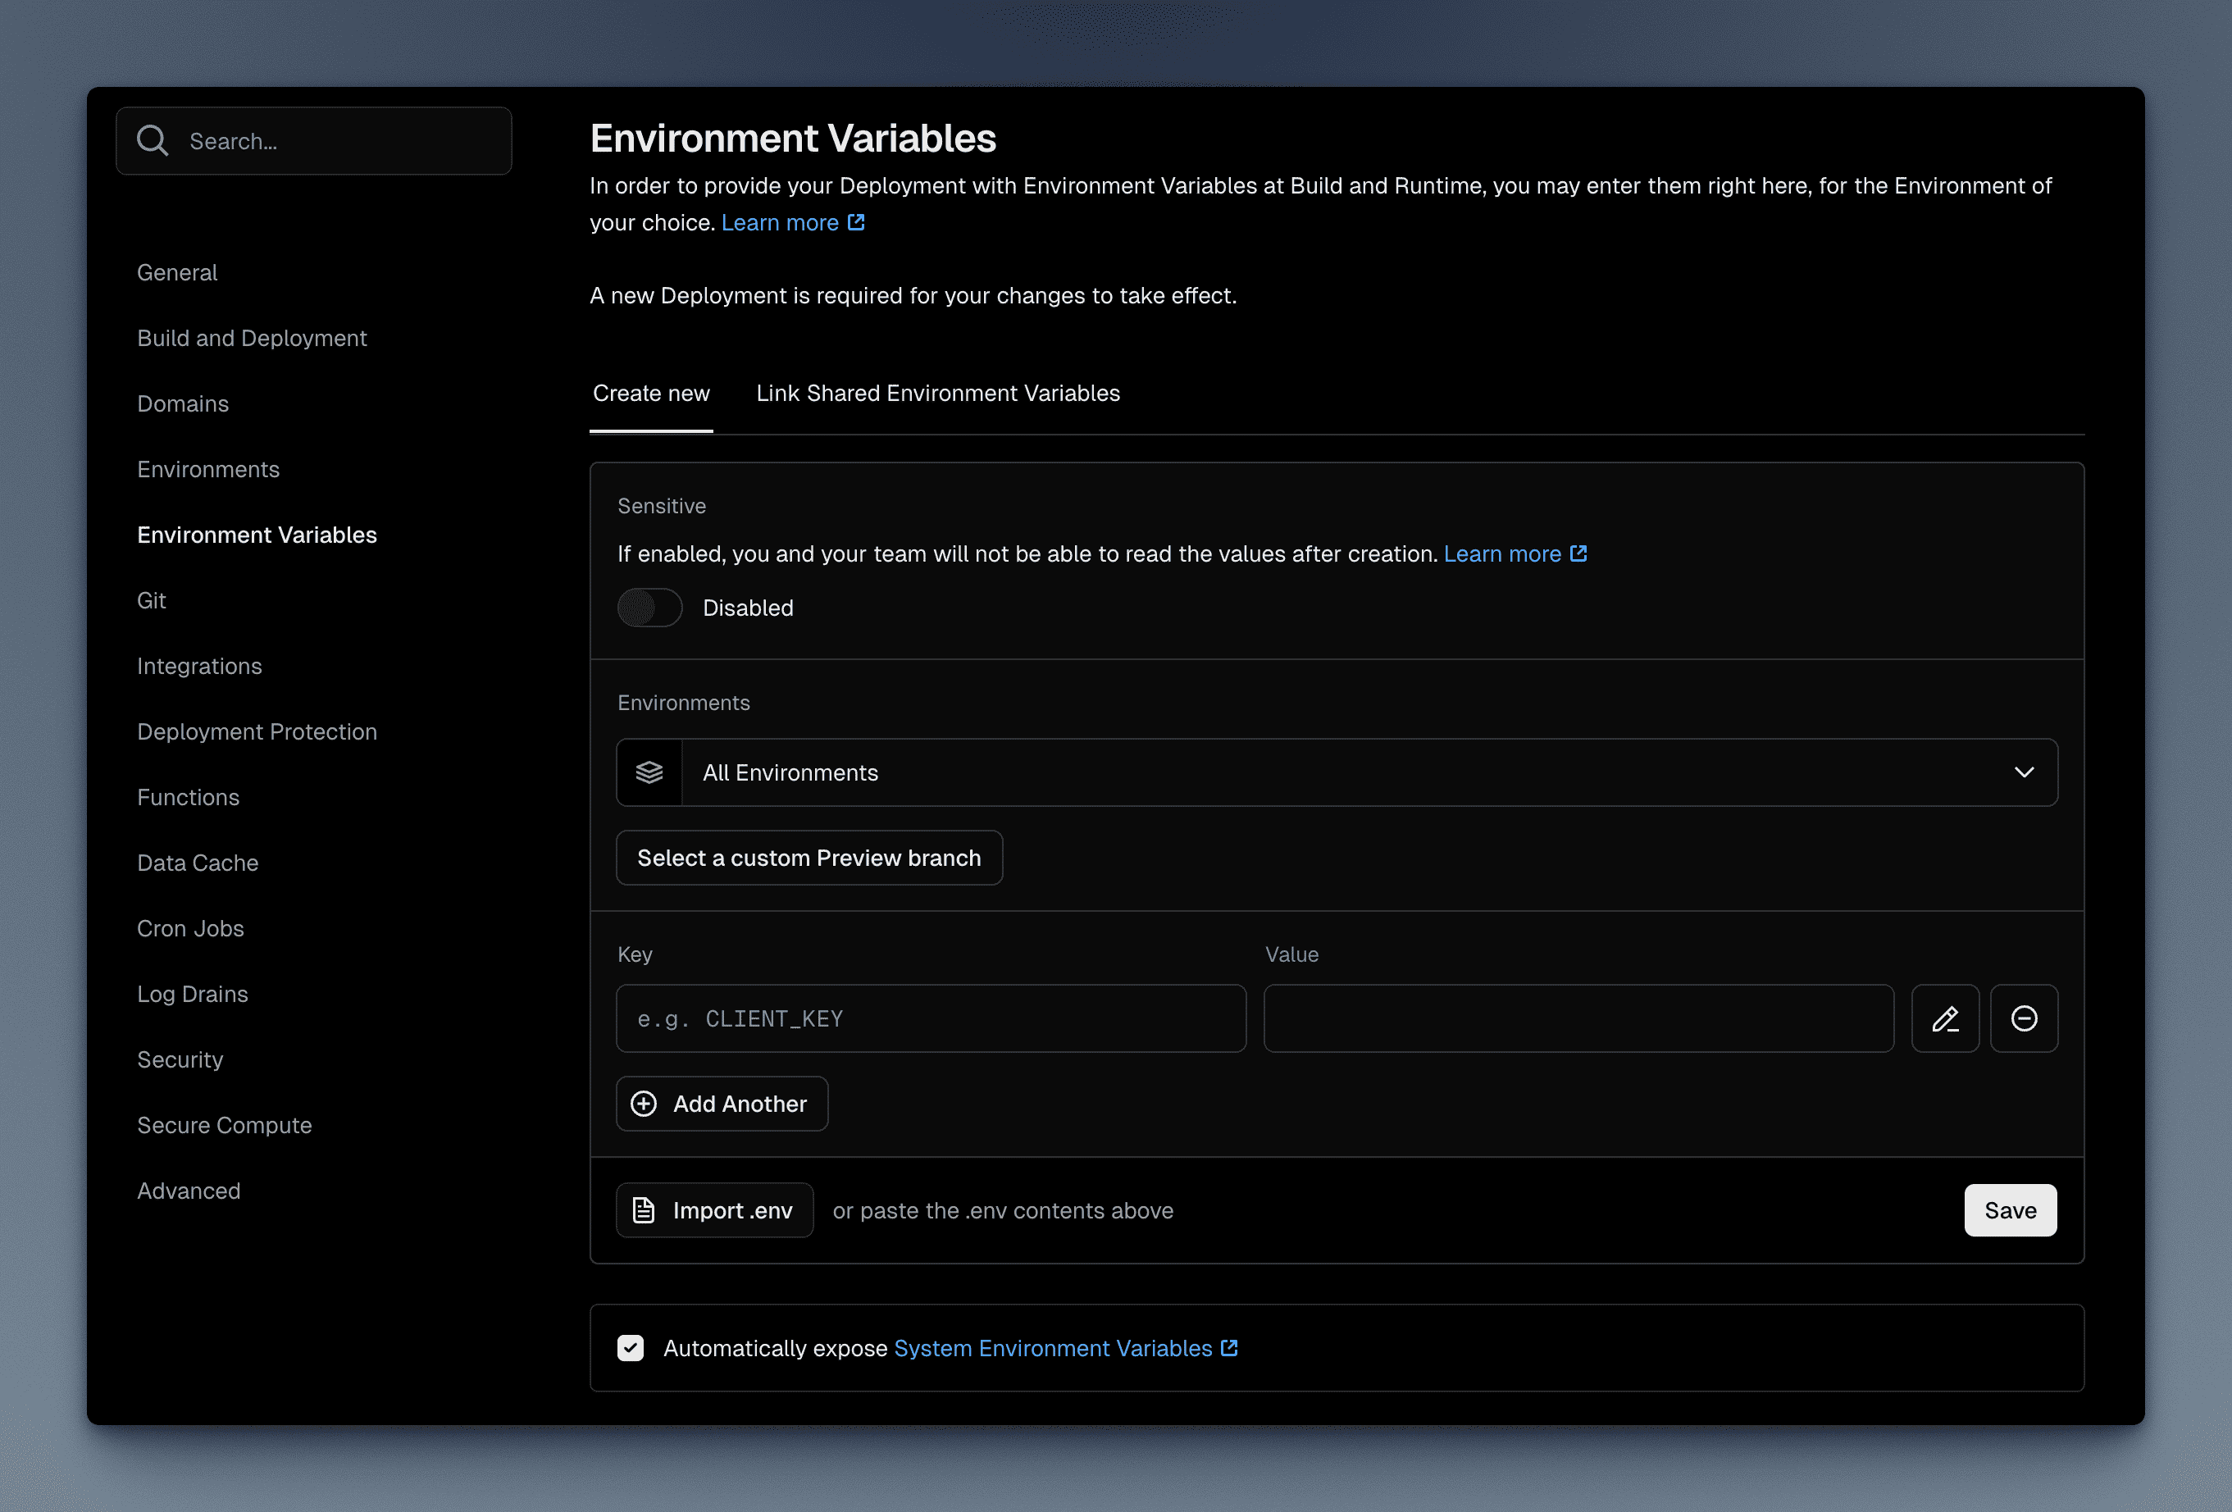The height and width of the screenshot is (1512, 2232).
Task: Open Deployment Protection in sidebar
Action: (257, 732)
